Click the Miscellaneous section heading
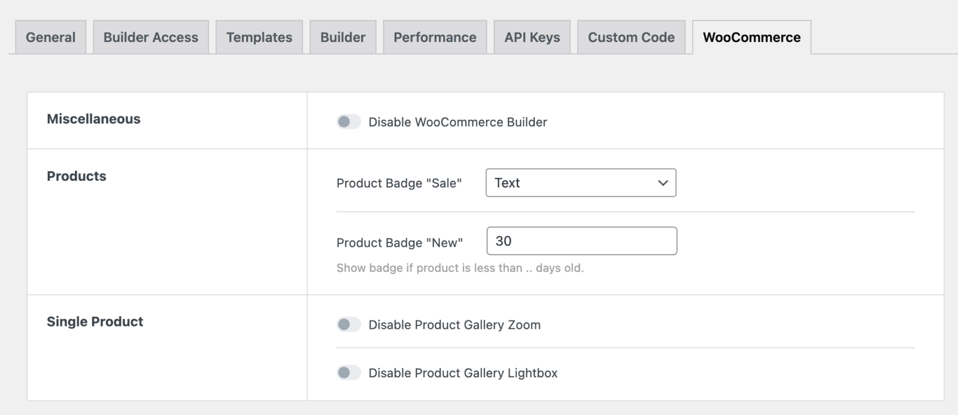Image resolution: width=958 pixels, height=415 pixels. pos(93,119)
